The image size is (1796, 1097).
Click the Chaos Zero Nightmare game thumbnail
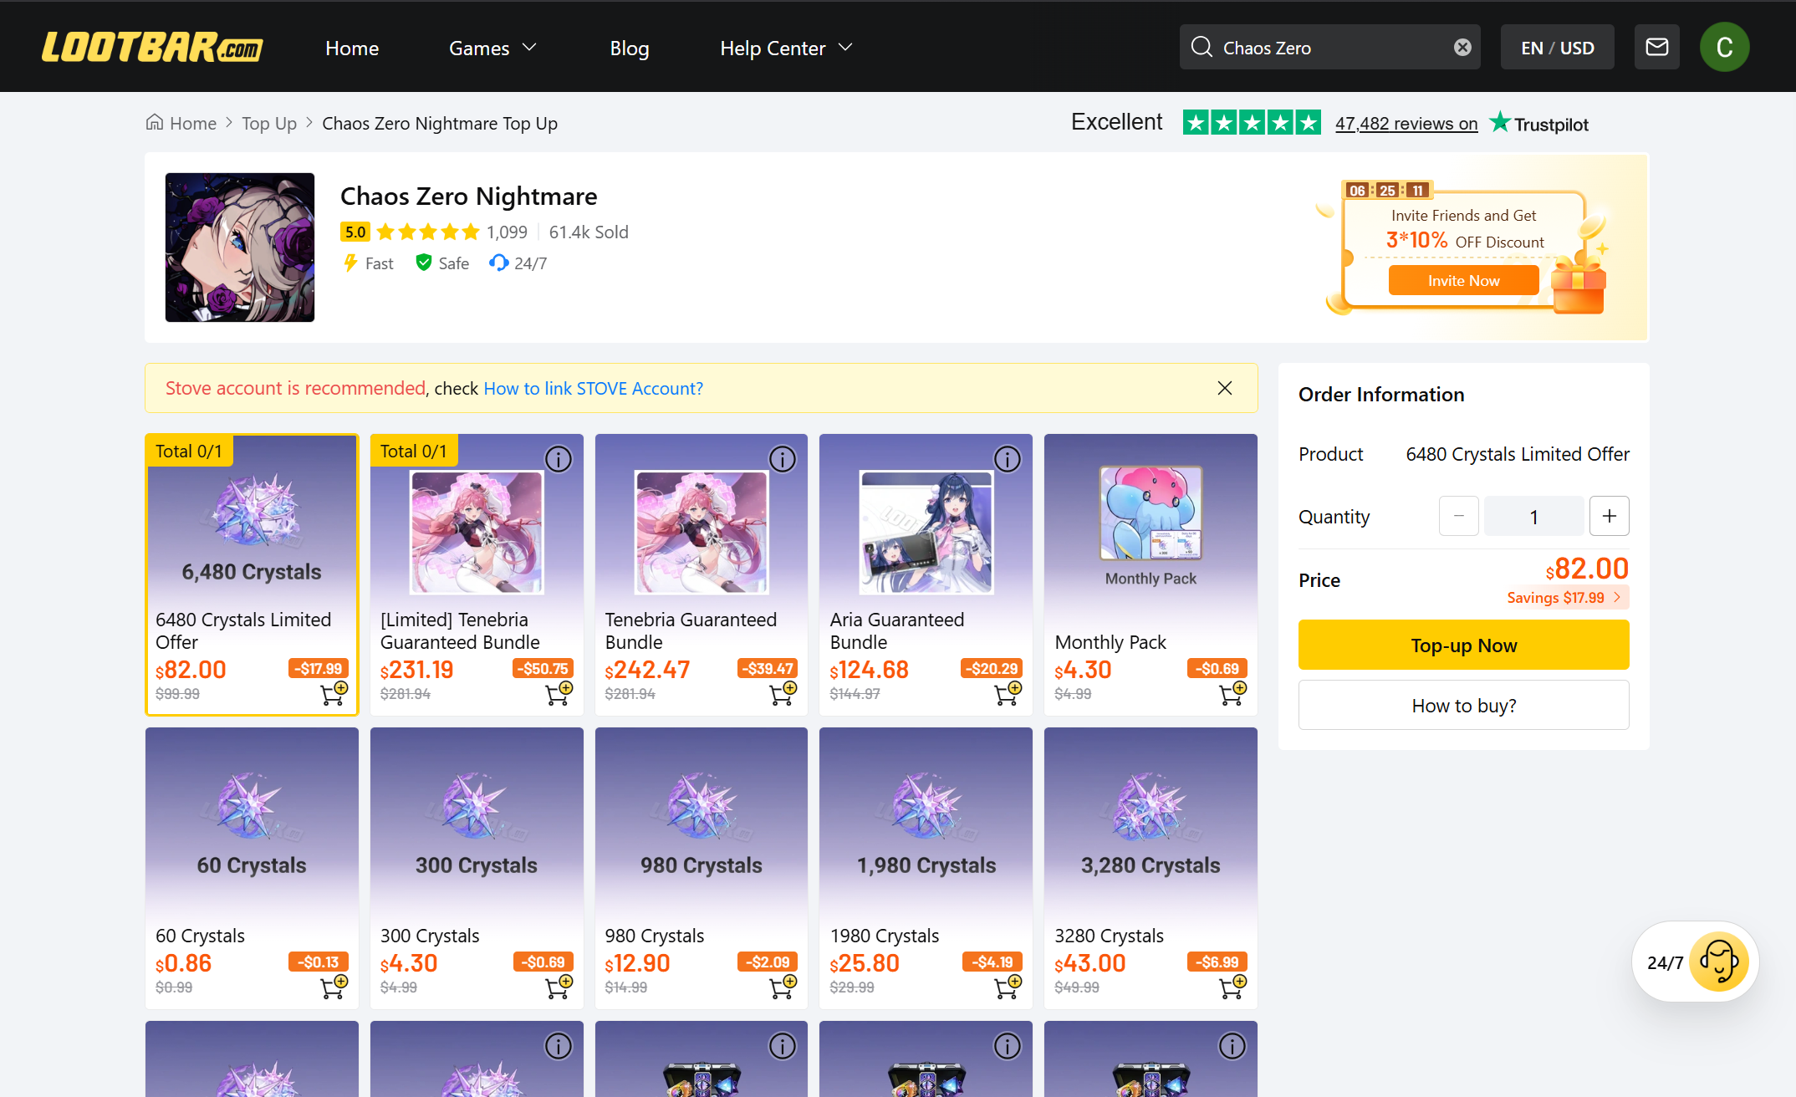click(x=240, y=247)
